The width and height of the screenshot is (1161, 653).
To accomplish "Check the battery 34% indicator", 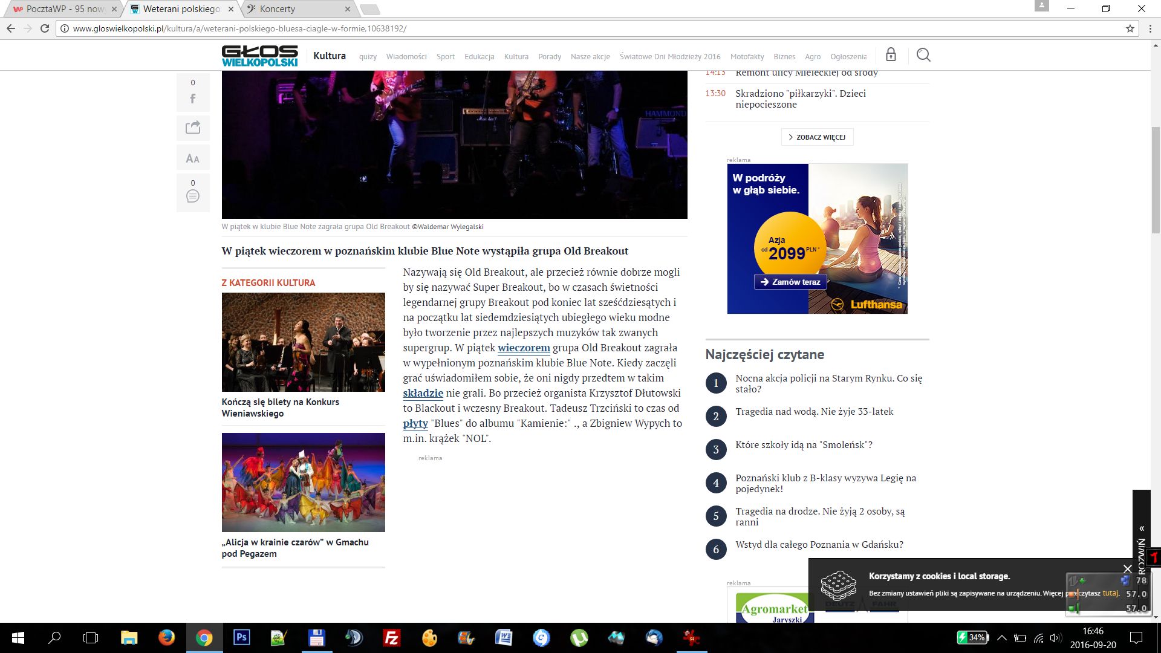I will [972, 637].
